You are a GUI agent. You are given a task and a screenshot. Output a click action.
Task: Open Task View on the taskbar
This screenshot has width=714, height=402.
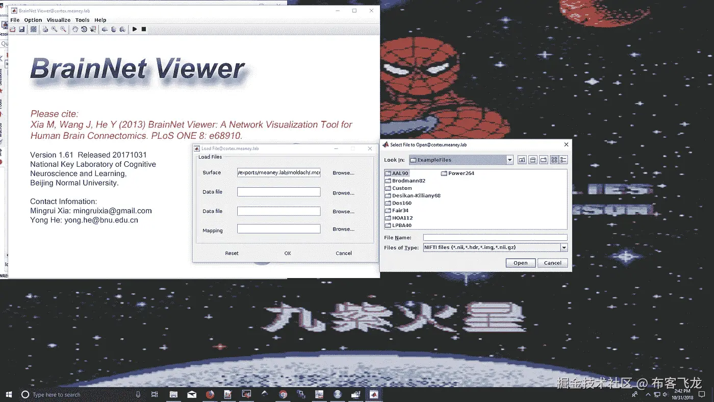coord(155,394)
